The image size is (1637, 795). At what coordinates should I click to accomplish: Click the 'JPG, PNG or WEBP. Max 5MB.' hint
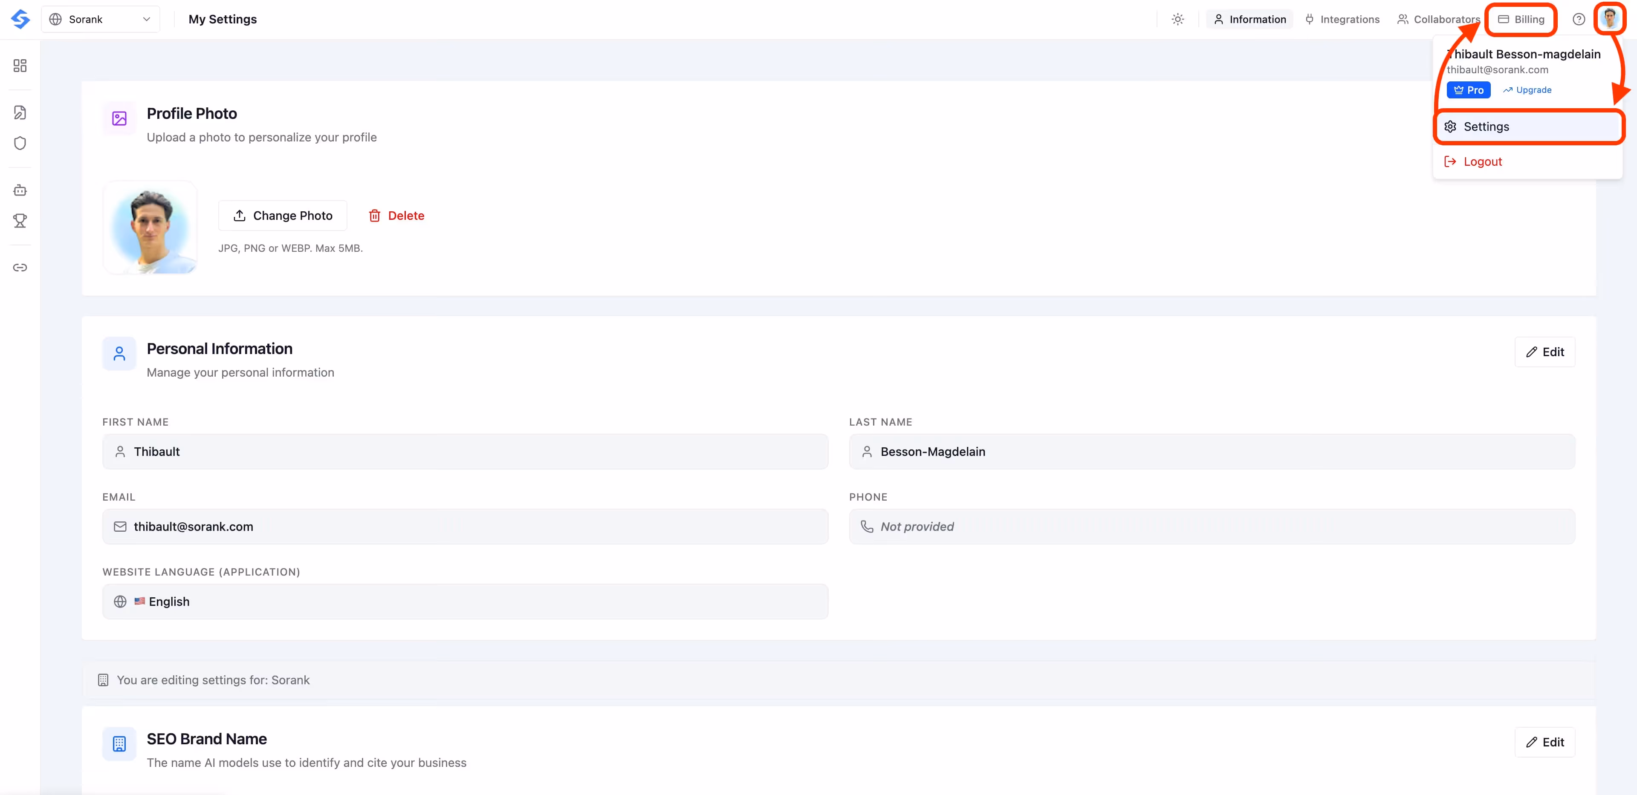click(x=290, y=248)
